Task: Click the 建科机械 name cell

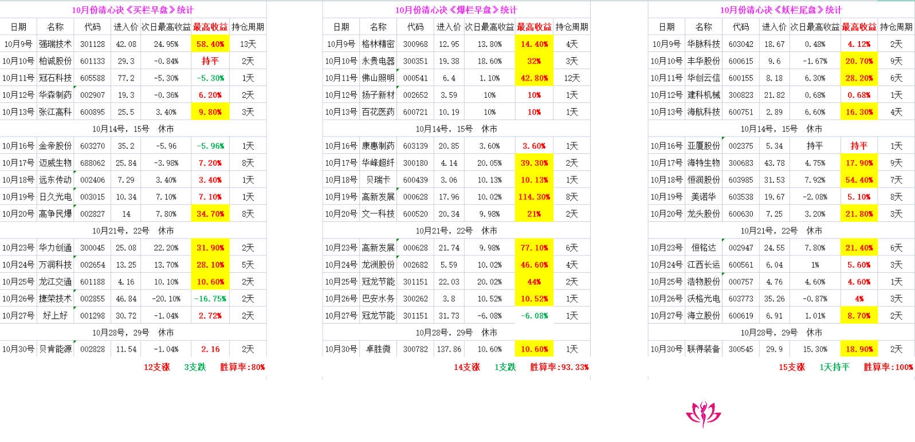Action: tap(704, 95)
